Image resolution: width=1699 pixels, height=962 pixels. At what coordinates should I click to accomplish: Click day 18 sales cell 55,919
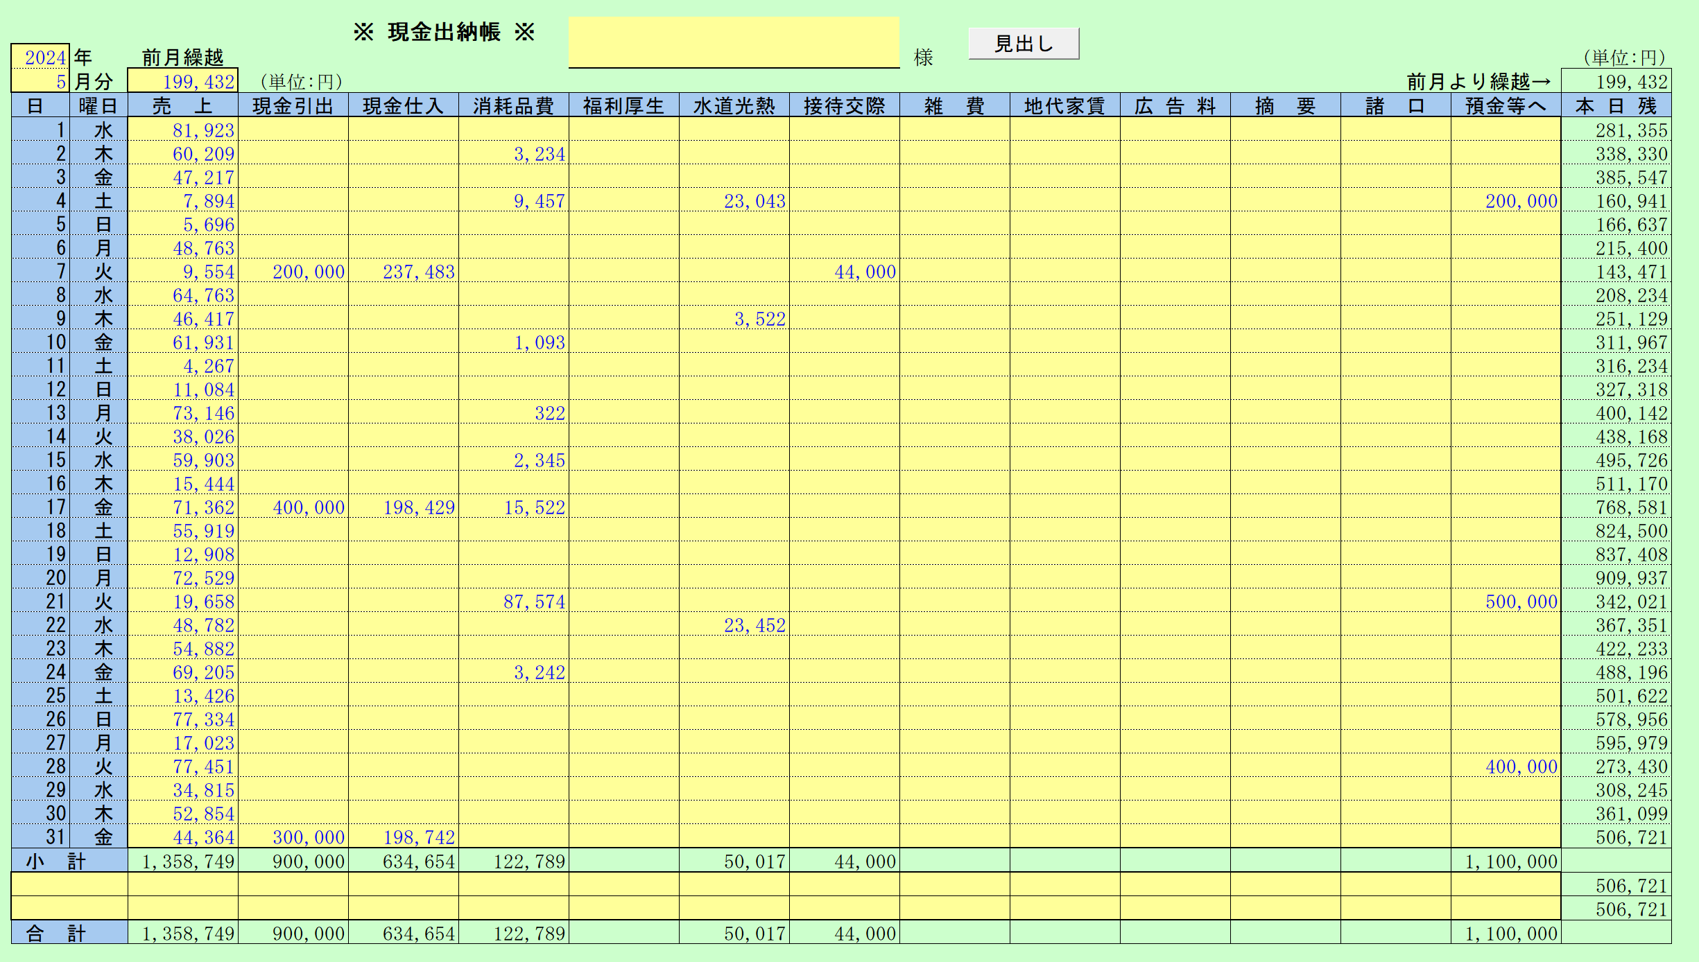[x=183, y=530]
